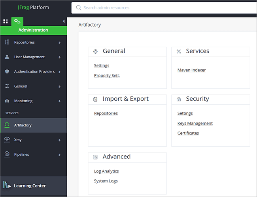257x197 pixels.
Task: Click the Repositories tree icon in sidebar
Action: click(7, 42)
